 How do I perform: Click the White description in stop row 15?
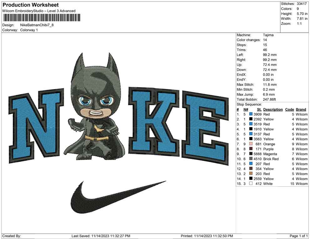tap(268, 183)
